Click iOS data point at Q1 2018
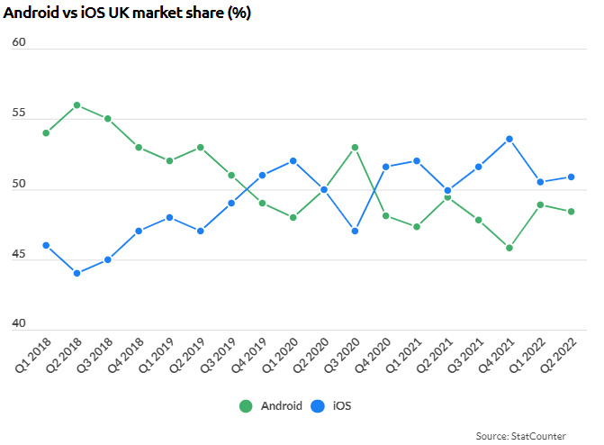 pyautogui.click(x=46, y=245)
